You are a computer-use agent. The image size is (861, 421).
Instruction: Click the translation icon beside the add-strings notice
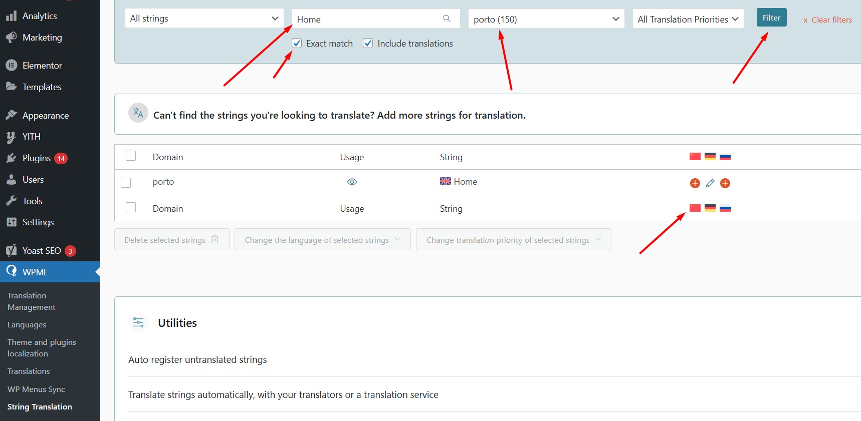coord(138,113)
